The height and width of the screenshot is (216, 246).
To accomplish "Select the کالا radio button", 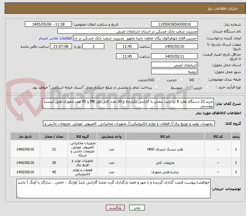I will (x=199, y=79).
